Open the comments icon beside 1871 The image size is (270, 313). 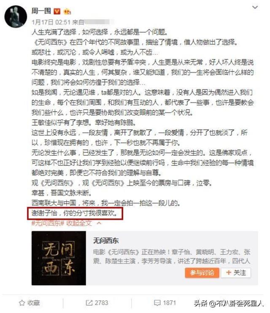(157, 303)
